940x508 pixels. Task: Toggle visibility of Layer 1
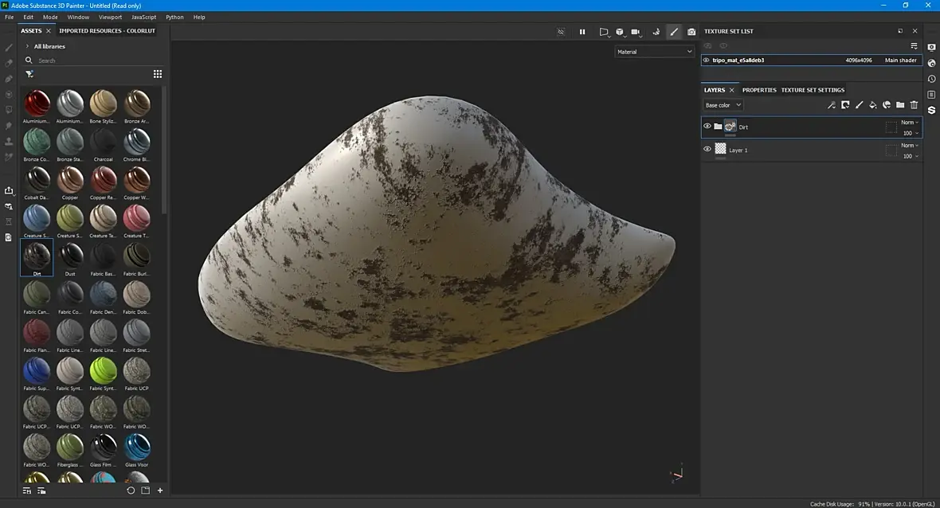point(707,149)
